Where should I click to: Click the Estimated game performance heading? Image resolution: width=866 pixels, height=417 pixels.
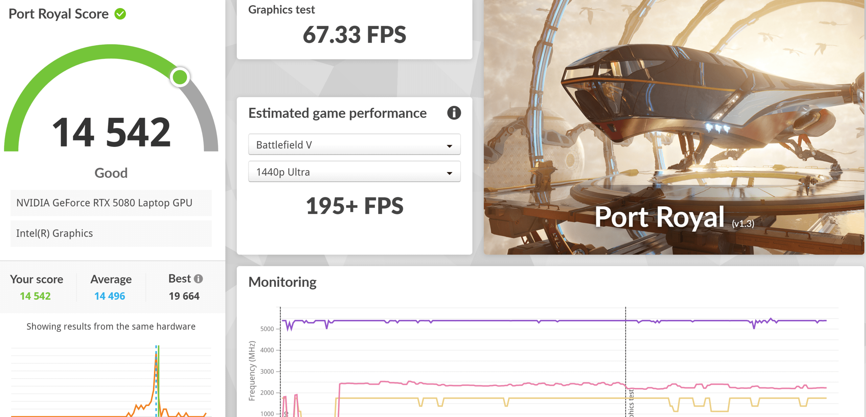[x=337, y=113]
